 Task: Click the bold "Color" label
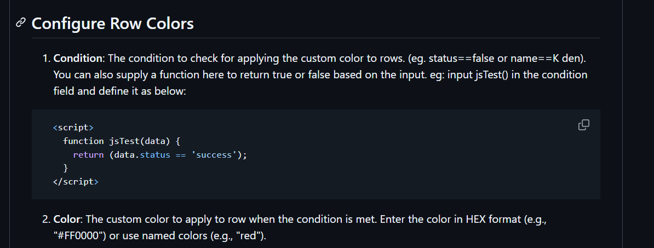(67, 220)
